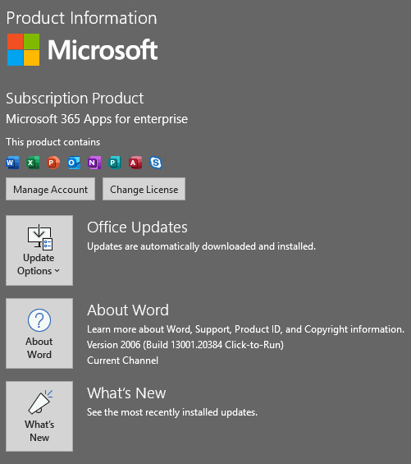The height and width of the screenshot is (464, 411).
Task: Click the Version 2006 build text
Action: click(x=185, y=345)
